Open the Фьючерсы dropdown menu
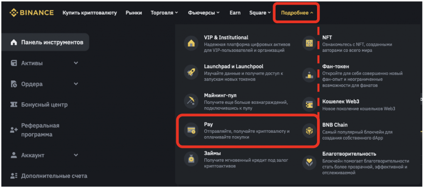Screen dimensions: 425x188 [x=203, y=12]
